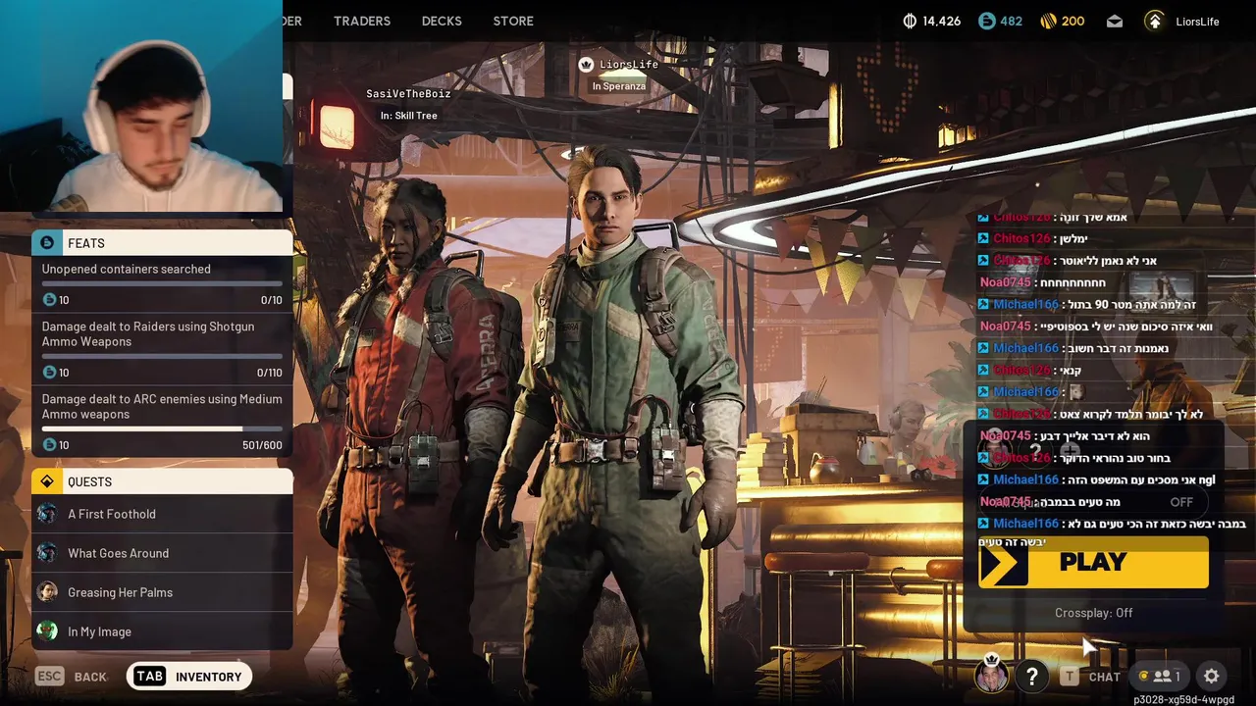The width and height of the screenshot is (1256, 706).
Task: Select Damage dealt to Raiders using Shotgun feat
Action: (x=162, y=348)
